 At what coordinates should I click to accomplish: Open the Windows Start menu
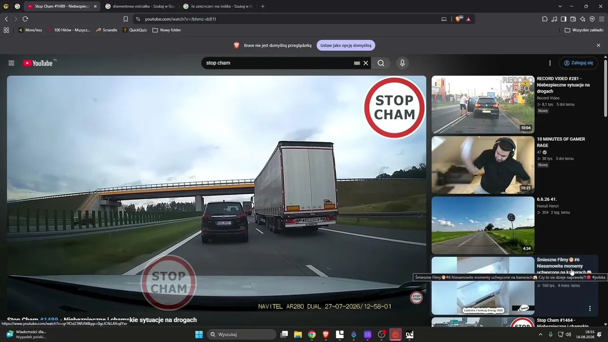(199, 334)
